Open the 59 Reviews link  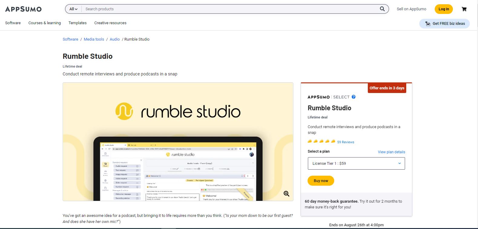(346, 142)
